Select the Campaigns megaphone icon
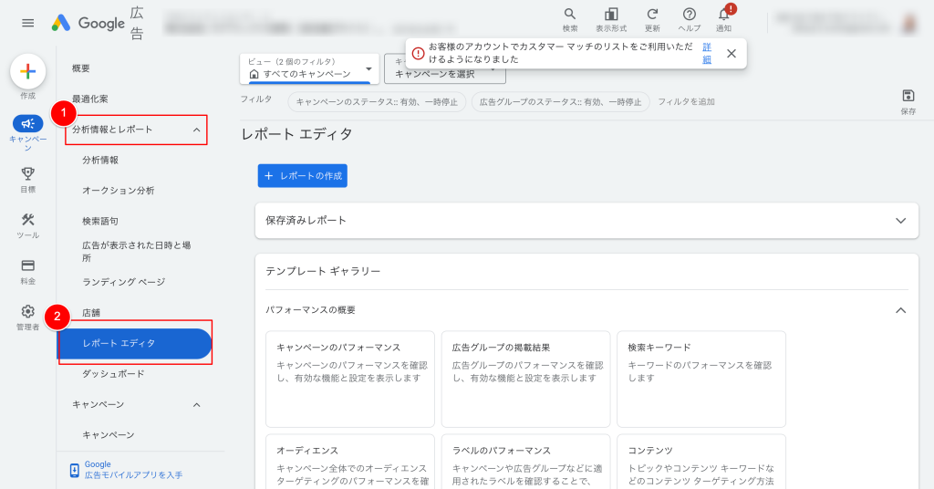 coord(27,124)
